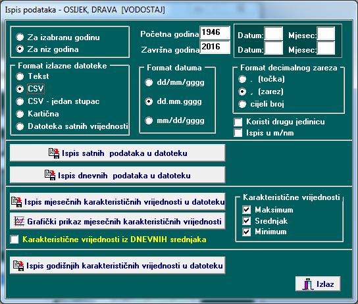Image resolution: width=358 pixels, height=304 pixels.
Task: Click the Izlaz exit door button
Action: (x=318, y=284)
